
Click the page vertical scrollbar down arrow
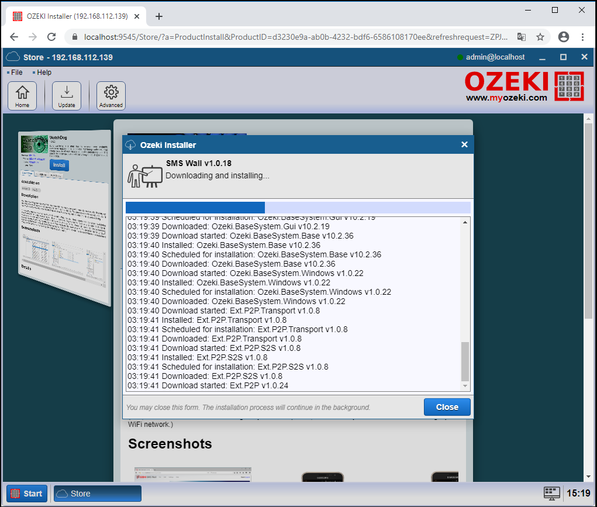click(x=589, y=477)
